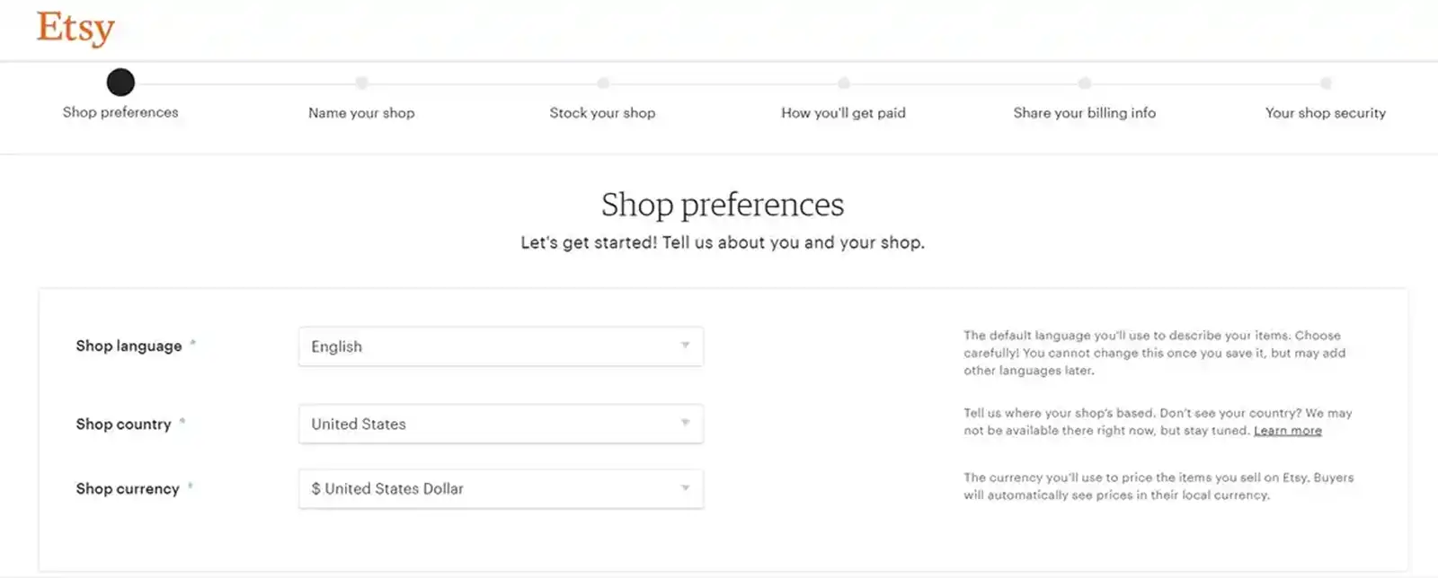Click the filled Shop preferences progress dot

coord(120,82)
